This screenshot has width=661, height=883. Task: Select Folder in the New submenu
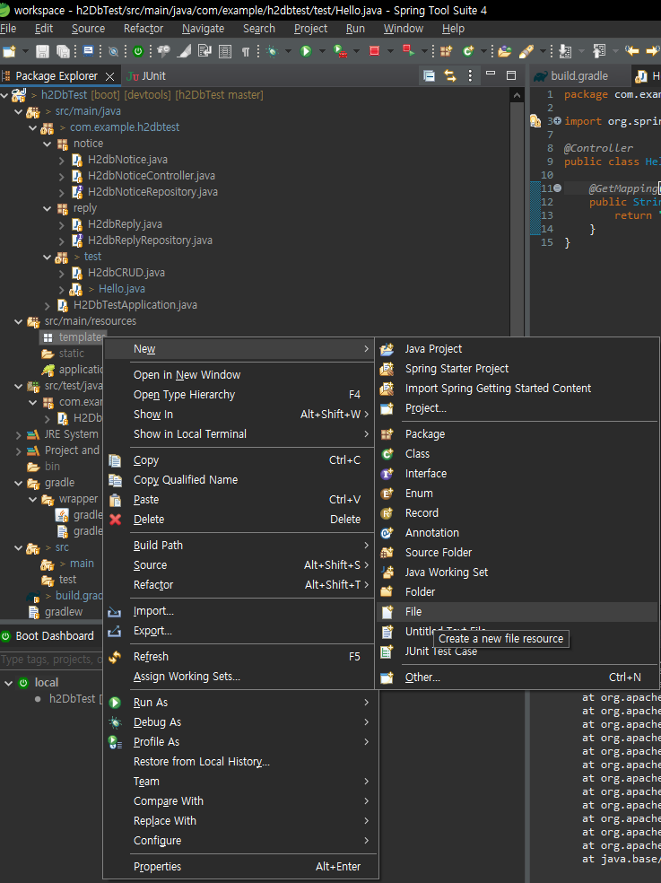tap(517, 592)
